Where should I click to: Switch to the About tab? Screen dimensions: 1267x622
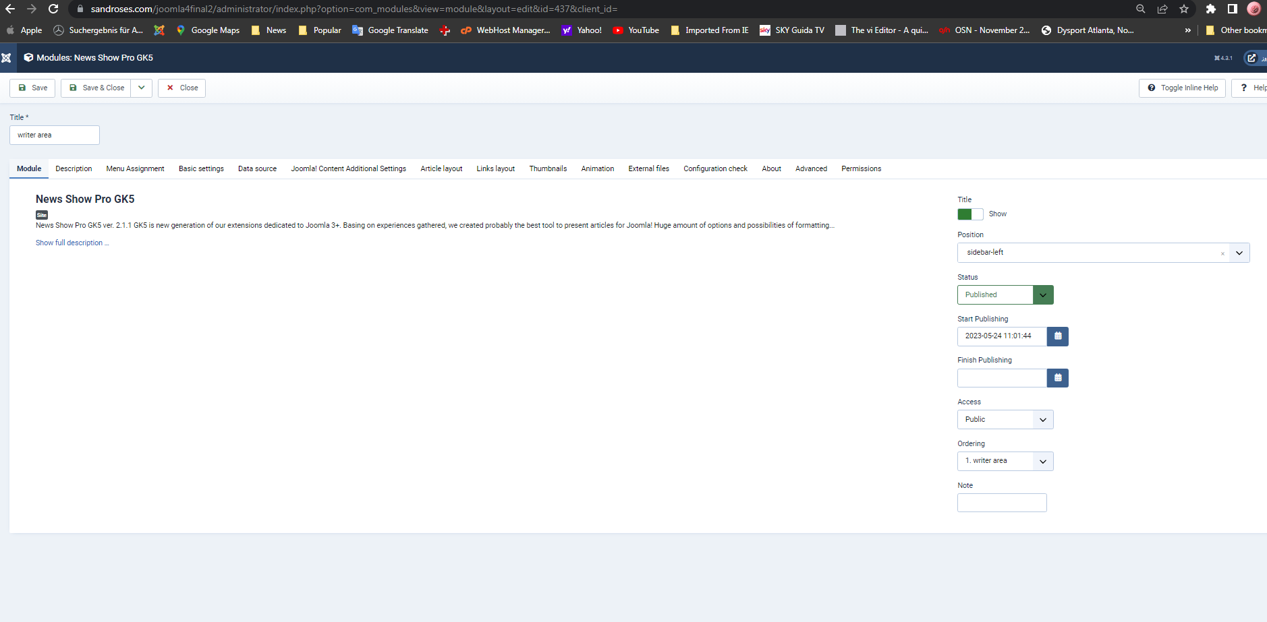click(771, 169)
